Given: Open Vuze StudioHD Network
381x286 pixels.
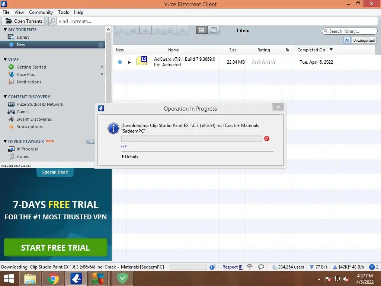Looking at the screenshot, I should click(x=40, y=104).
